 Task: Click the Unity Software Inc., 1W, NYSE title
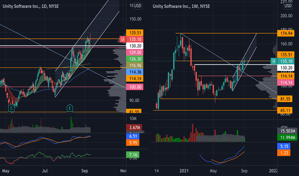pos(181,6)
